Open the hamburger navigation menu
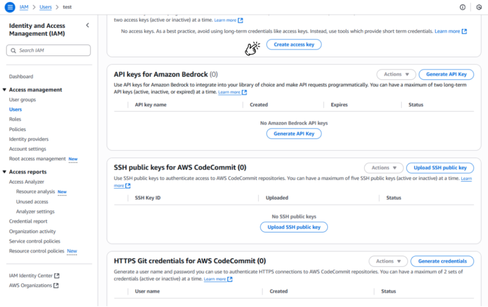488x307 pixels. pos(10,7)
